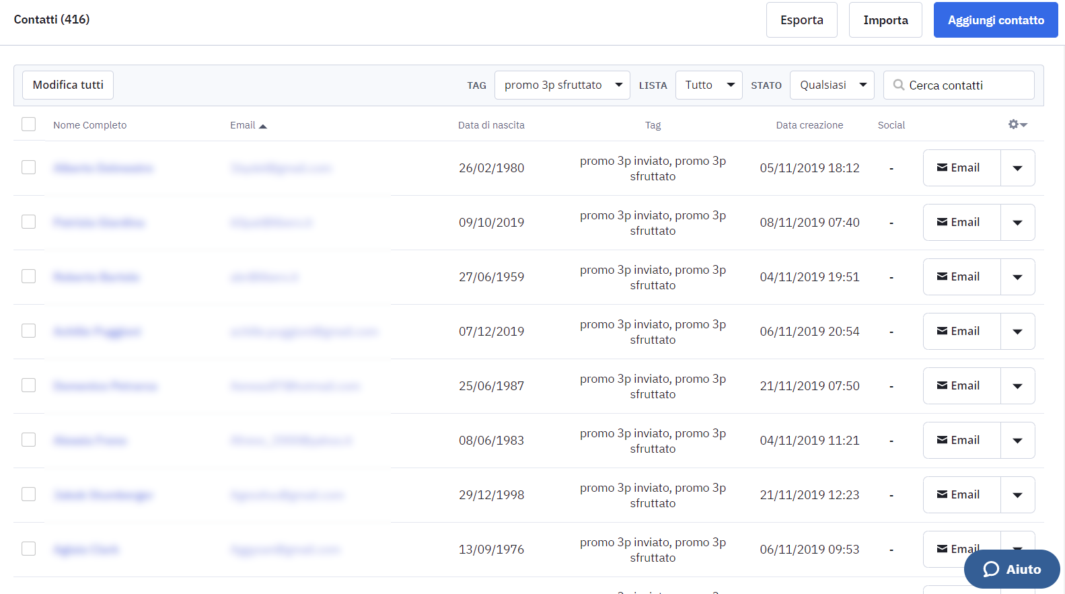The height and width of the screenshot is (594, 1065).
Task: Click the Tag column header
Action: point(653,125)
